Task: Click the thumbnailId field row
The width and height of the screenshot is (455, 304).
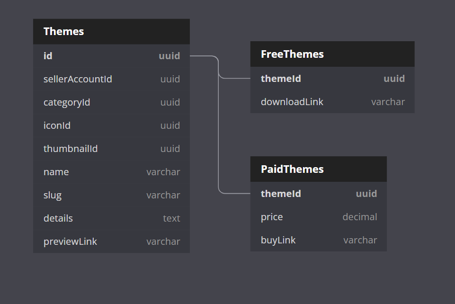Action: pyautogui.click(x=111, y=149)
